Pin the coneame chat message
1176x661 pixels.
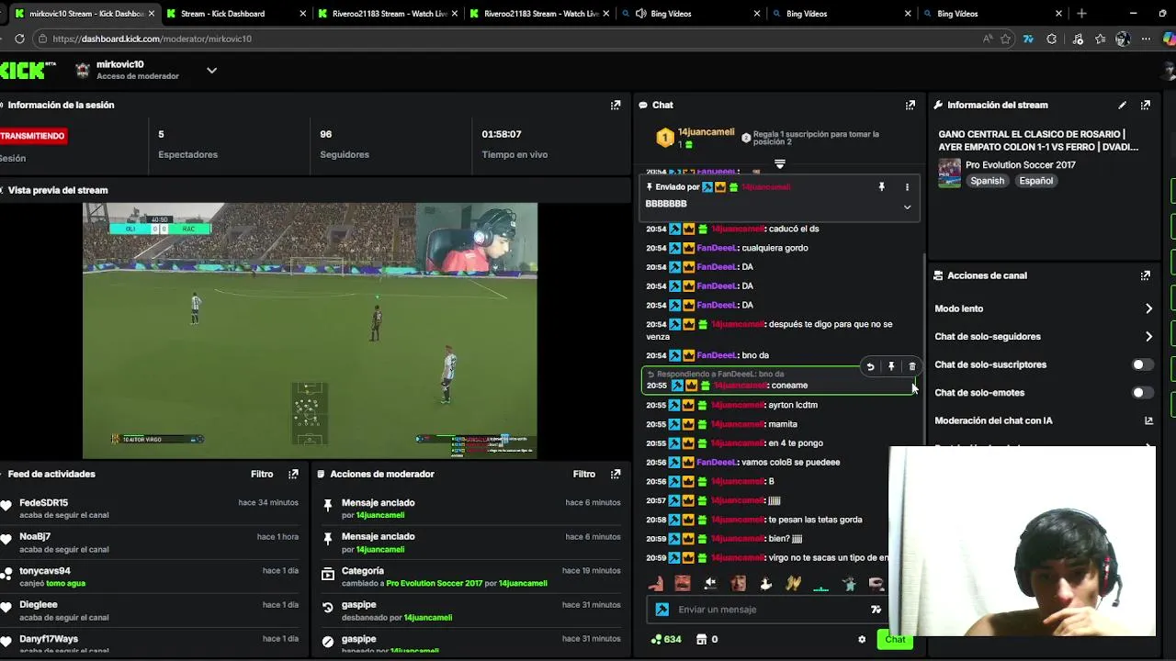[891, 366]
